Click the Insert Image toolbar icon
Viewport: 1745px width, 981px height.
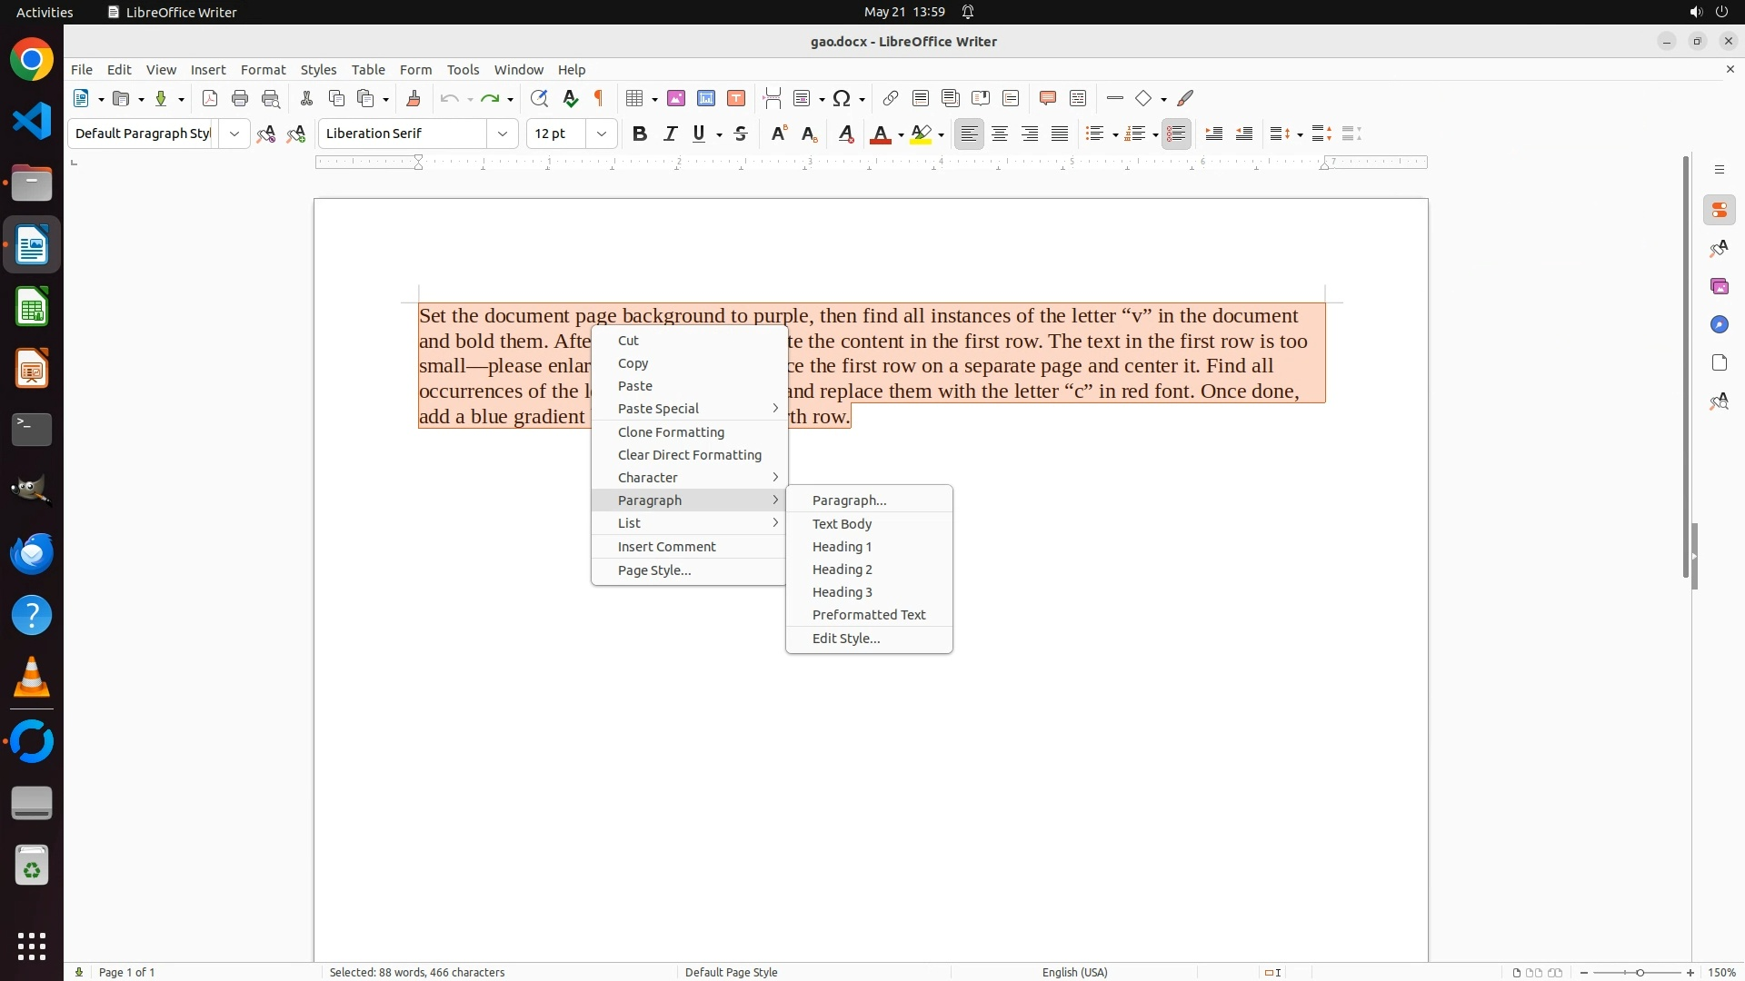(x=676, y=98)
